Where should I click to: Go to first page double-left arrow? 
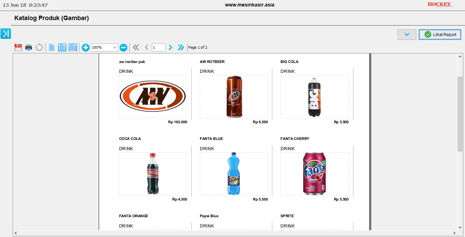(136, 47)
